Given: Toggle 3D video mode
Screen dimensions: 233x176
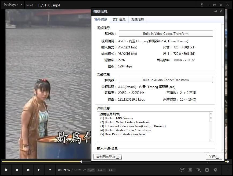Looking at the screenshot, I should pyautogui.click(x=190, y=170).
